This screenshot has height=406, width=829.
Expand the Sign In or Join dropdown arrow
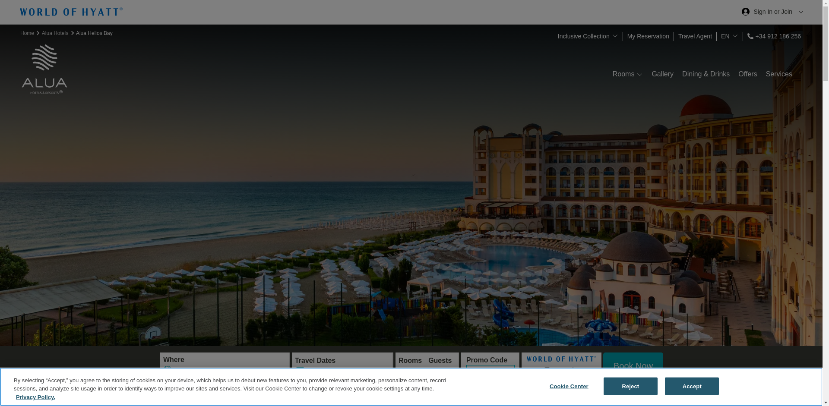(x=801, y=12)
